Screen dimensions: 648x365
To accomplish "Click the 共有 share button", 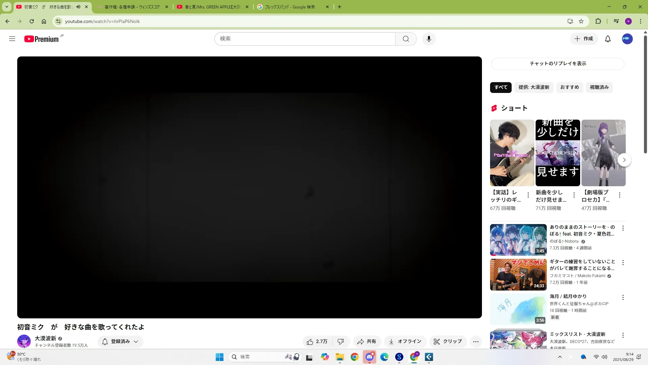I will (x=367, y=342).
